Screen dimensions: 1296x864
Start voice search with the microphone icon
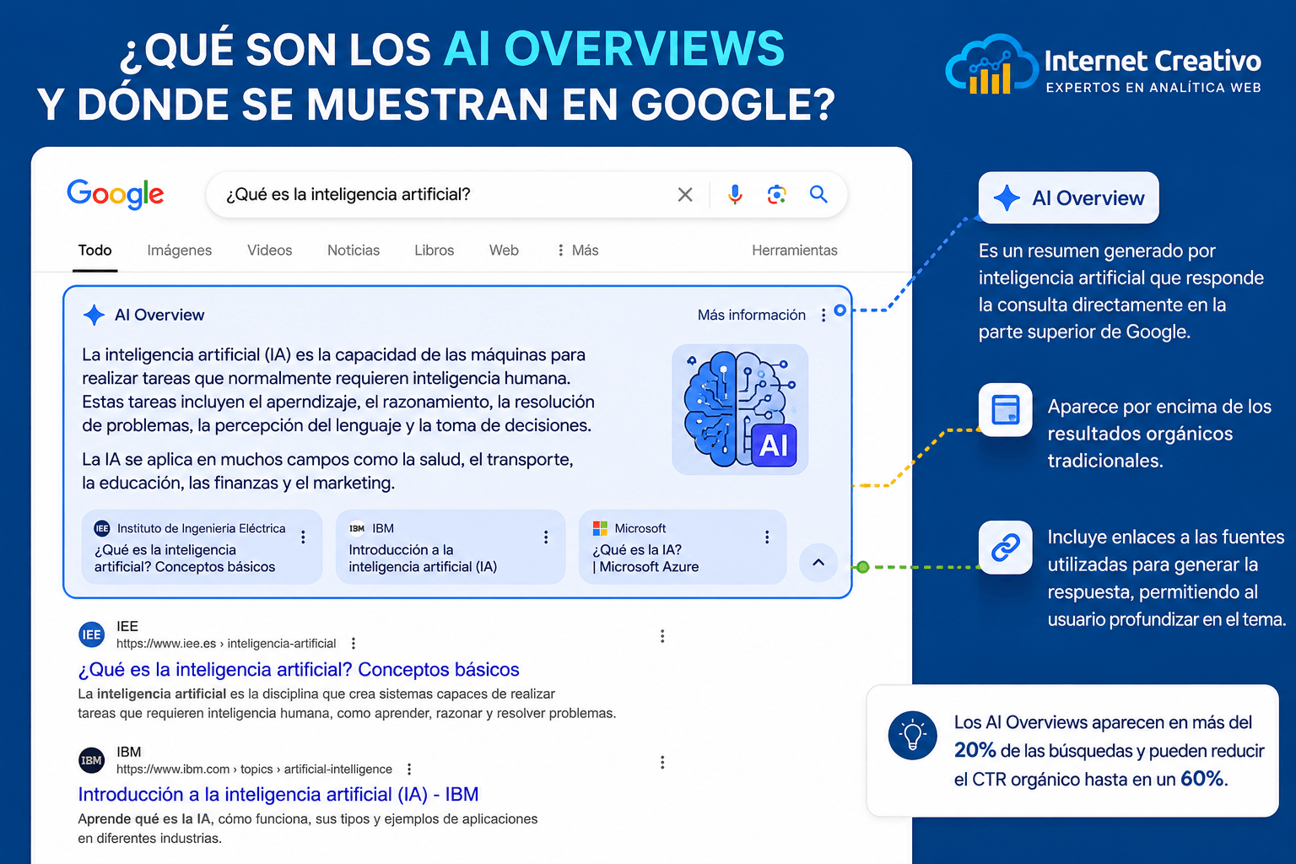pyautogui.click(x=735, y=195)
